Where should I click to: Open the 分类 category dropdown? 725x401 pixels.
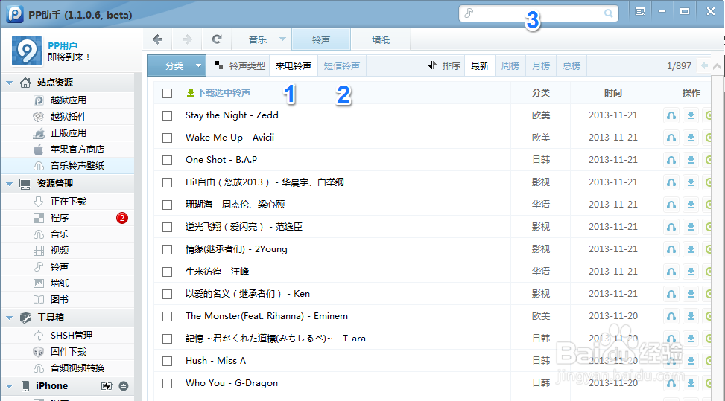[177, 65]
